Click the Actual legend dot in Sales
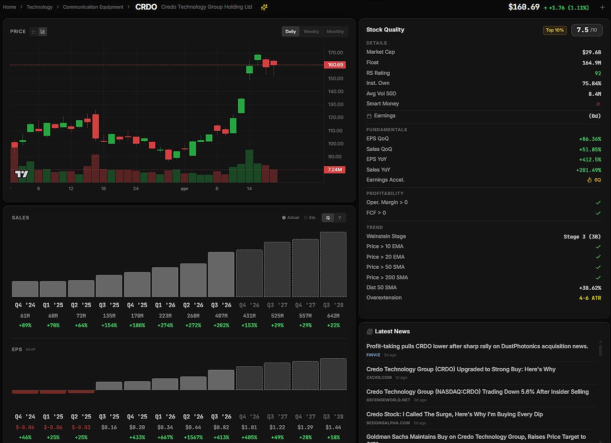The image size is (611, 443). tap(284, 217)
